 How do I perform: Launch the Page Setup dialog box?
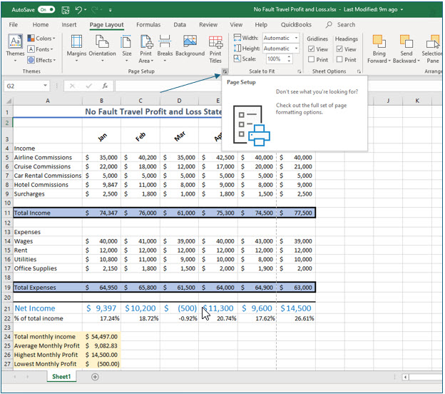225,71
